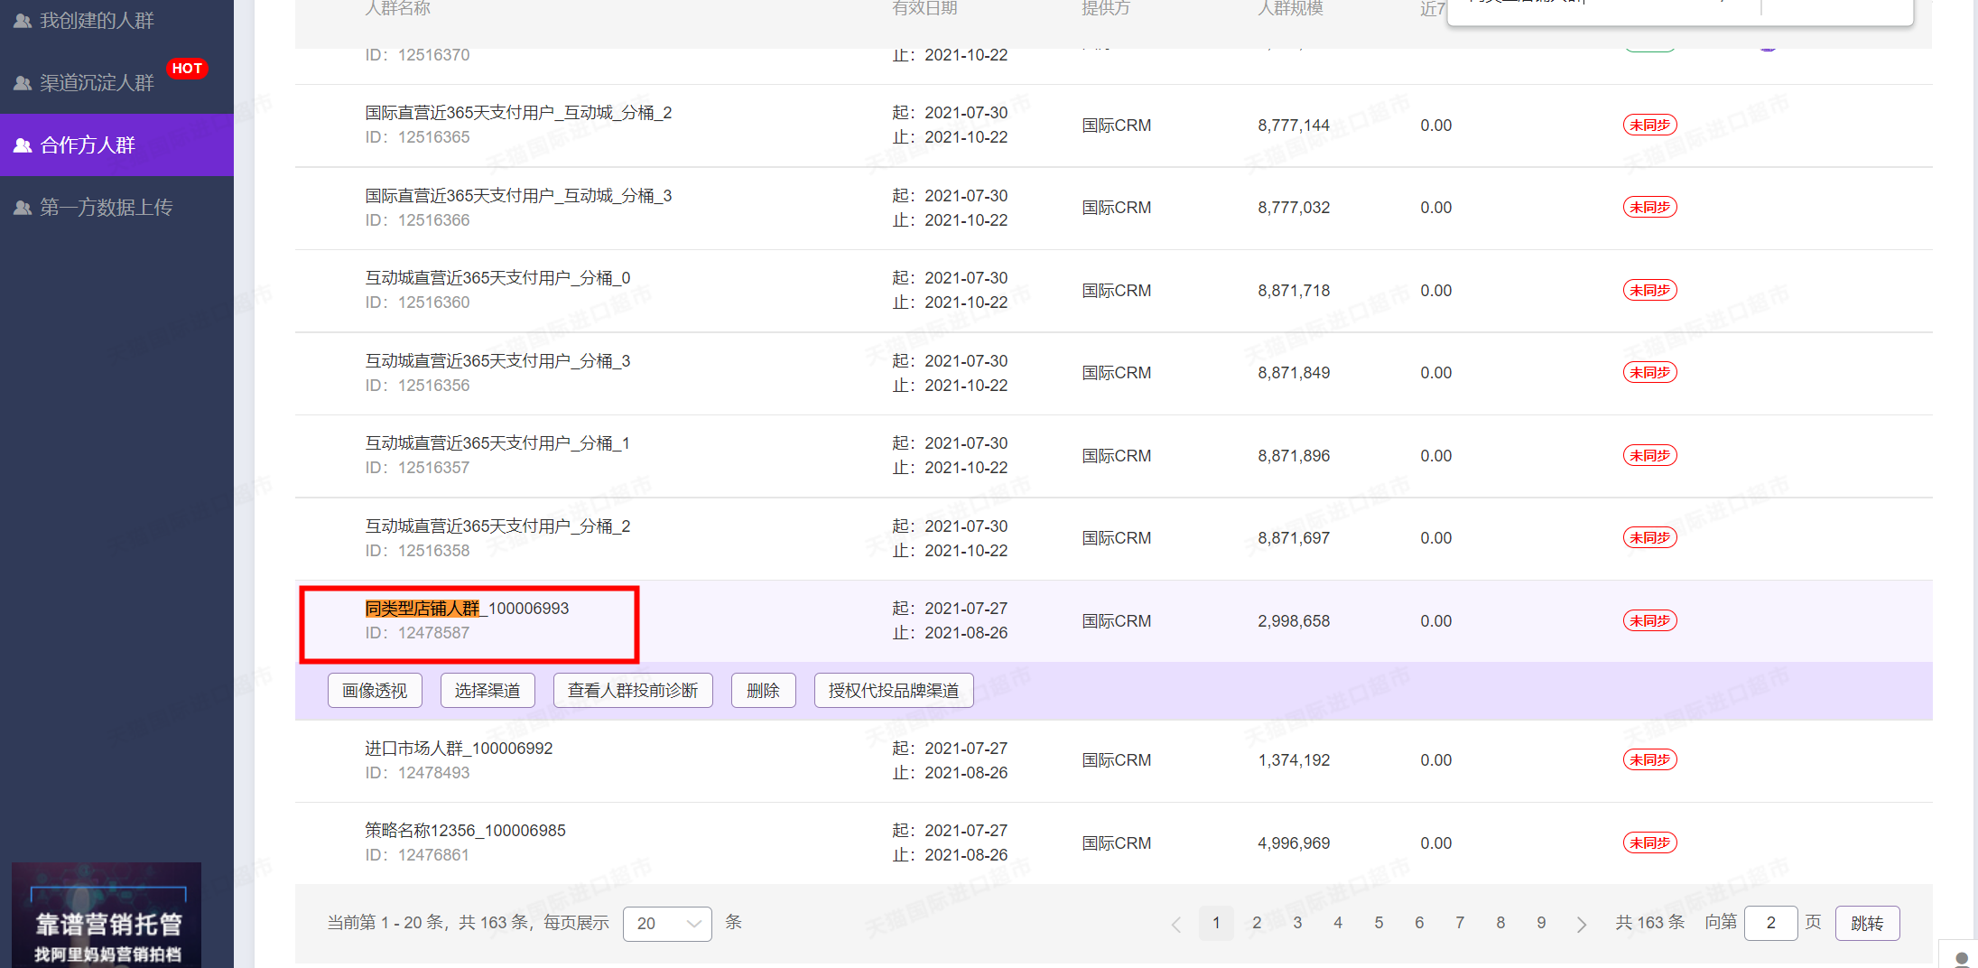Click the page number jump input field
Image resolution: width=1978 pixels, height=968 pixels.
[x=1770, y=923]
